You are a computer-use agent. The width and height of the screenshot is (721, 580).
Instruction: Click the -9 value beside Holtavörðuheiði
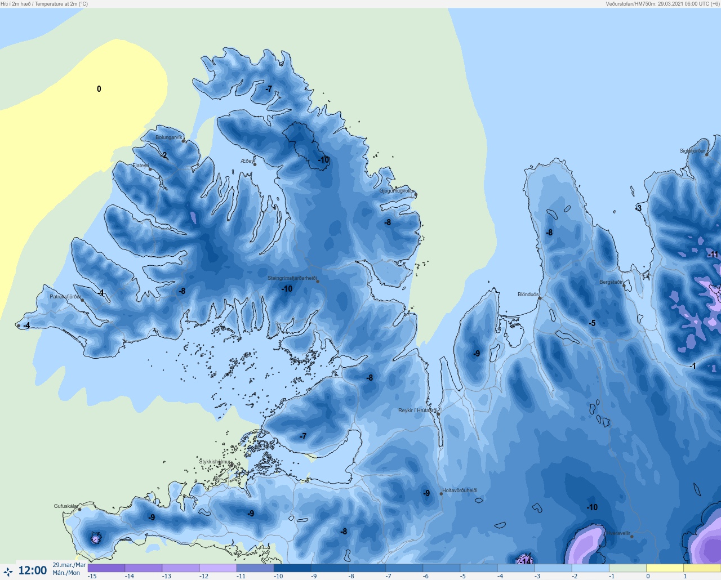(x=426, y=493)
